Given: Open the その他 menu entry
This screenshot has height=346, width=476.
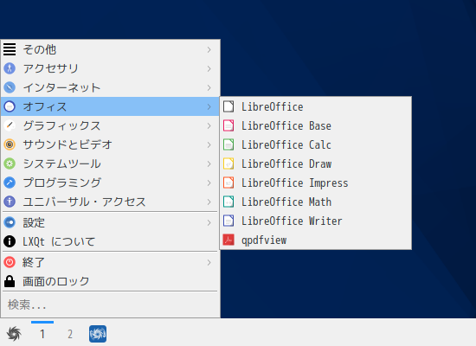Looking at the screenshot, I should [x=110, y=49].
